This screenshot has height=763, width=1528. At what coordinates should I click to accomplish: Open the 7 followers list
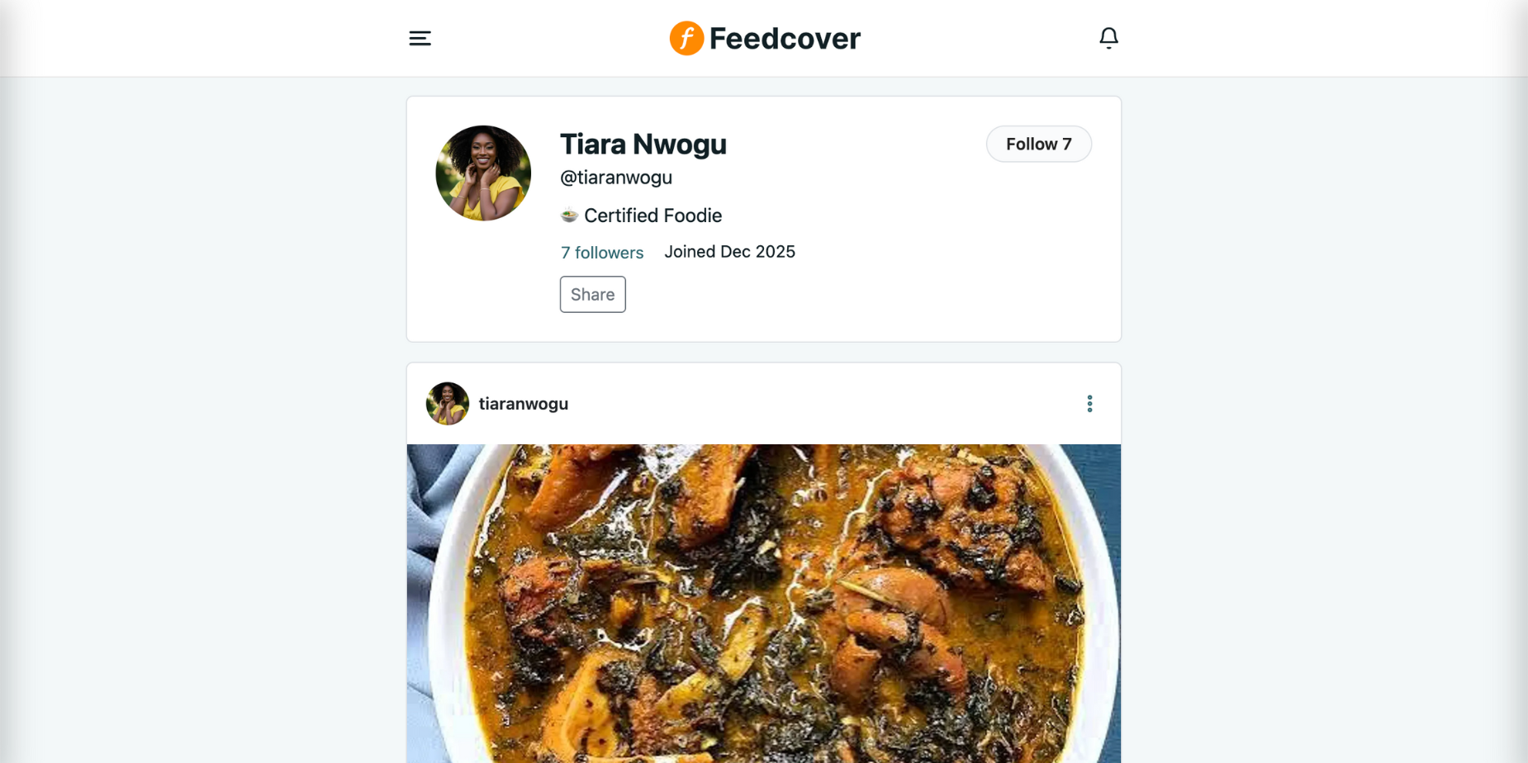pyautogui.click(x=601, y=252)
